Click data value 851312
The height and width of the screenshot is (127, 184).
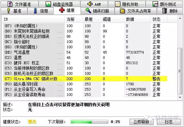pyautogui.click(x=132, y=63)
